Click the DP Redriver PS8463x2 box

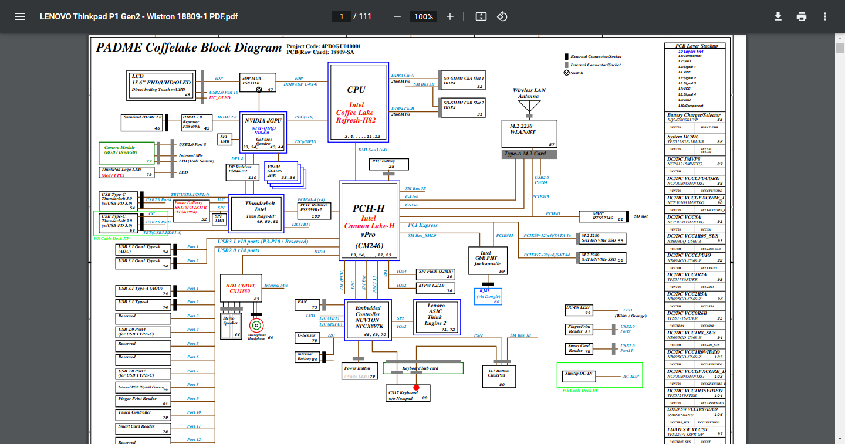tap(242, 171)
